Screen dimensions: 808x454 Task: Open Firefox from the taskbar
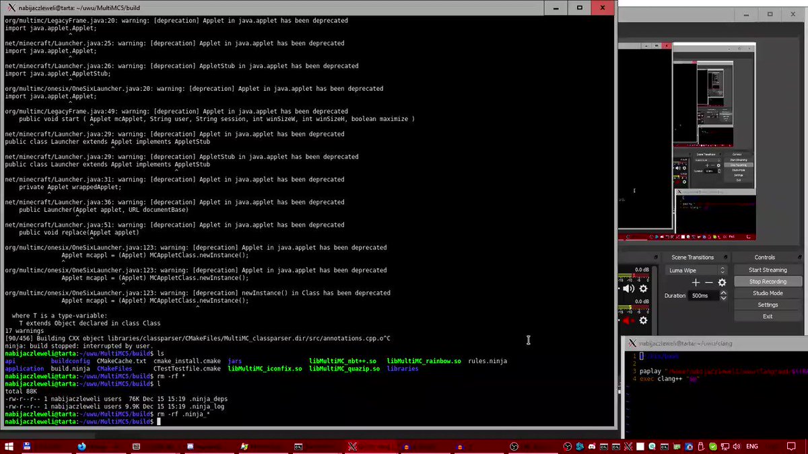pos(82,446)
